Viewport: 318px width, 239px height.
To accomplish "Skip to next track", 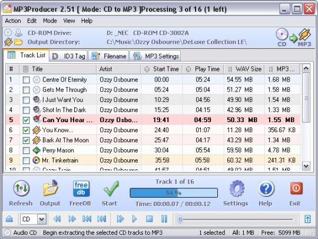I will coord(102,219).
